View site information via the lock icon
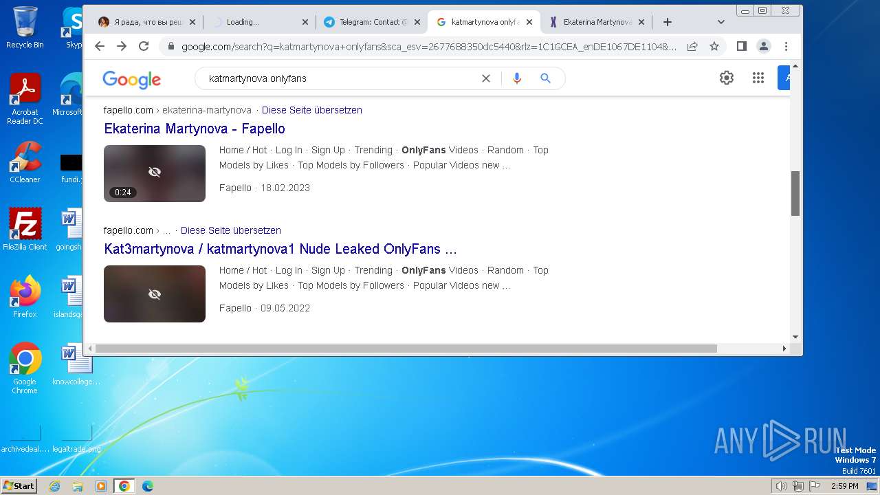 [170, 46]
